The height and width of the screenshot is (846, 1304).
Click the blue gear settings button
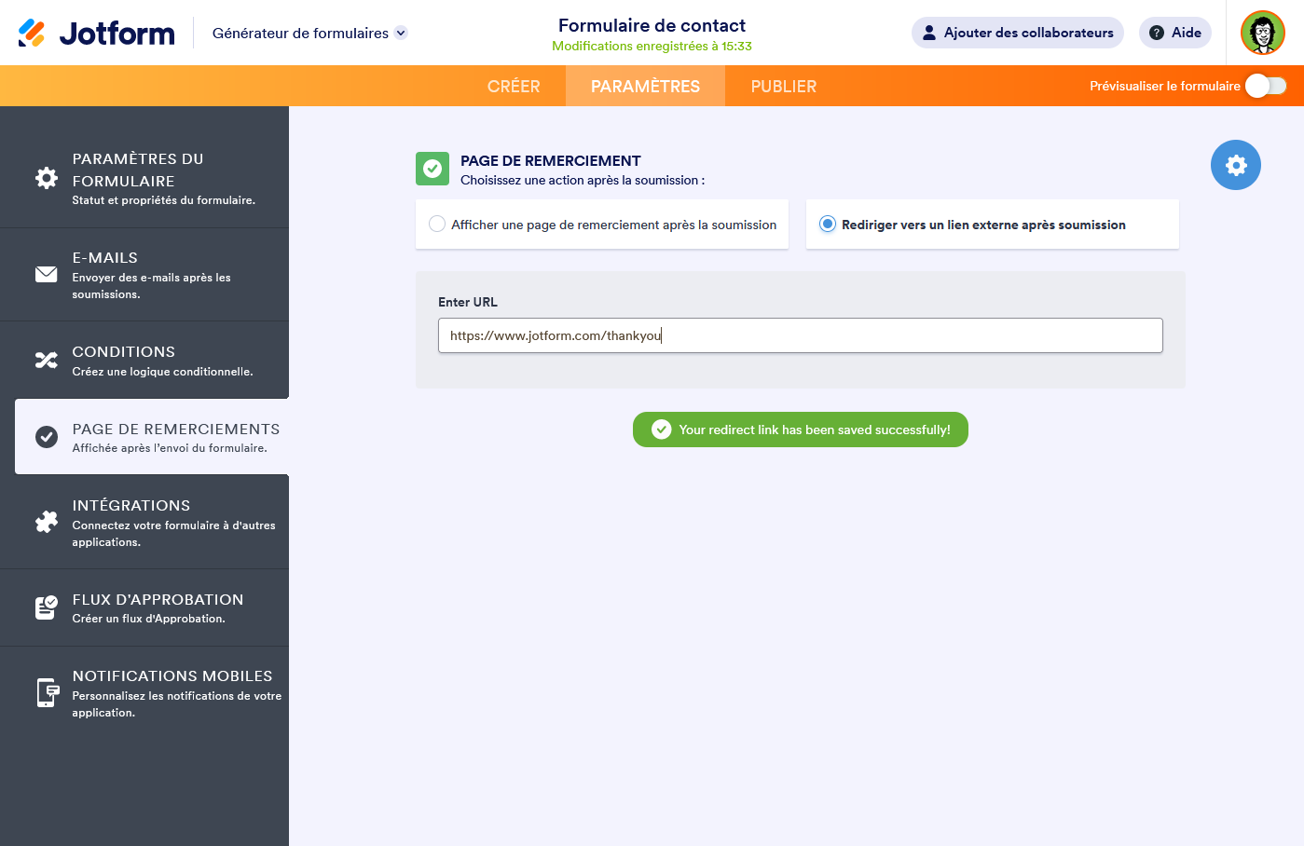(1236, 165)
